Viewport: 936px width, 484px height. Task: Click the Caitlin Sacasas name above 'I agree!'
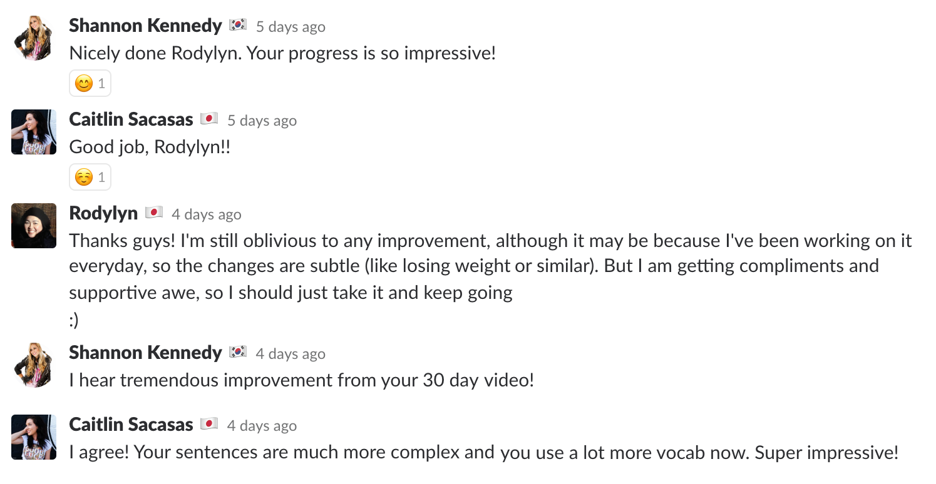coord(131,425)
